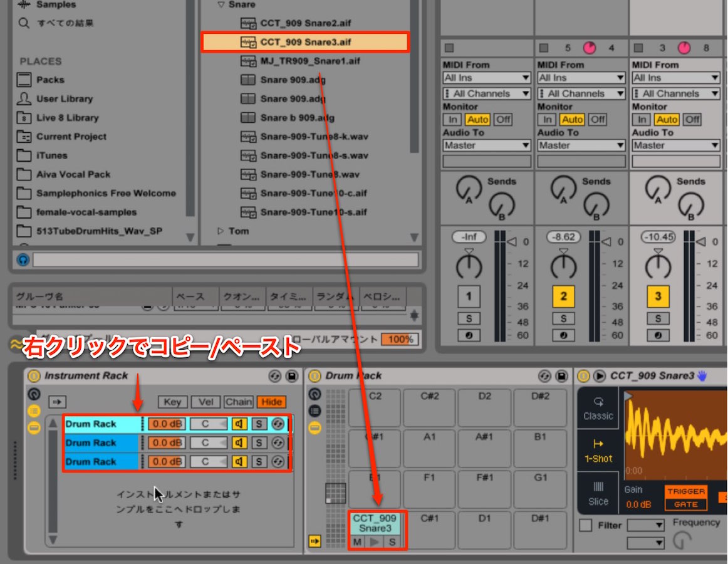
Task: Toggle the Drum Rack chain list icon
Action: pos(315,410)
